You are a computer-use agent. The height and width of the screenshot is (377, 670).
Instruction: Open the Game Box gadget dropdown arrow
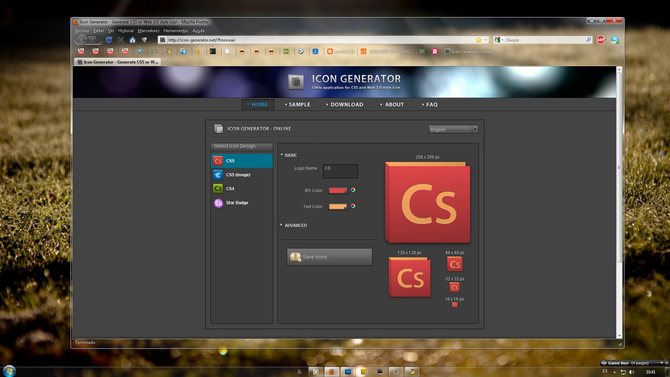(x=662, y=363)
